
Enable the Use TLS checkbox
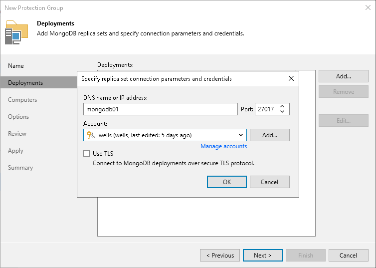(87, 153)
